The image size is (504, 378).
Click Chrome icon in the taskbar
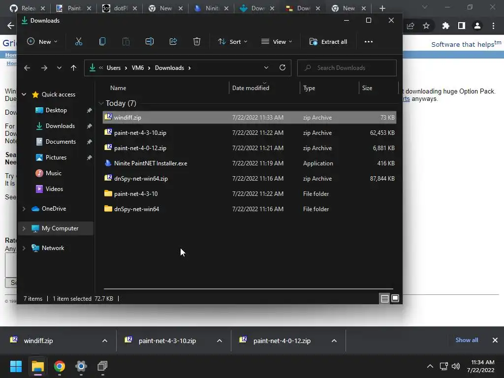click(x=60, y=366)
